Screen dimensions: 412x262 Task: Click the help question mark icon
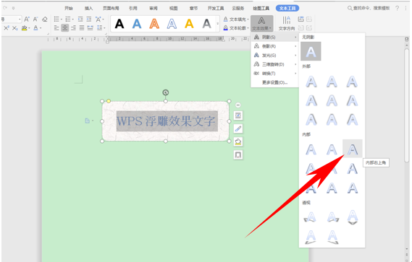tap(397, 9)
